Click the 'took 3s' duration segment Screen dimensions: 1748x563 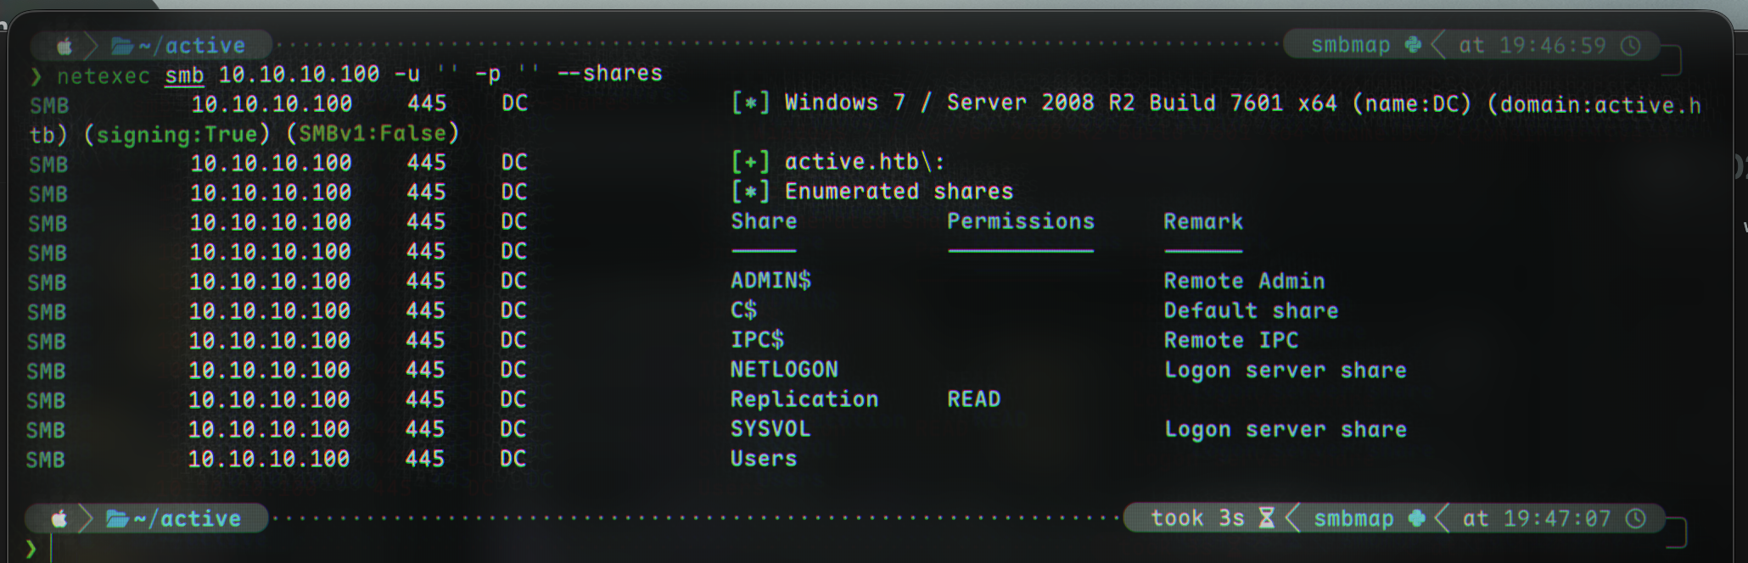[1196, 518]
